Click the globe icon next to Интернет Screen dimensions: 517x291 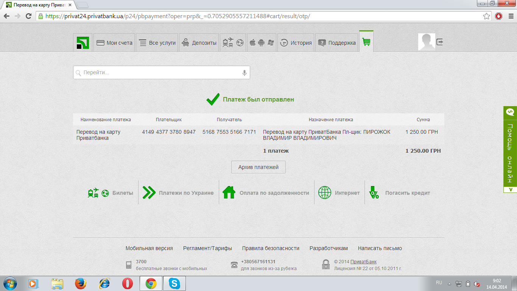click(x=325, y=192)
